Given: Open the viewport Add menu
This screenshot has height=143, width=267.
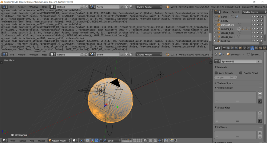Looking at the screenshot, I should (32, 140).
